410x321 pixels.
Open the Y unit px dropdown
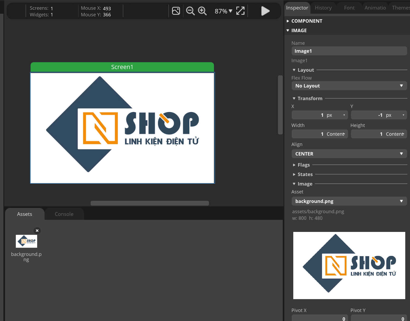click(396, 115)
